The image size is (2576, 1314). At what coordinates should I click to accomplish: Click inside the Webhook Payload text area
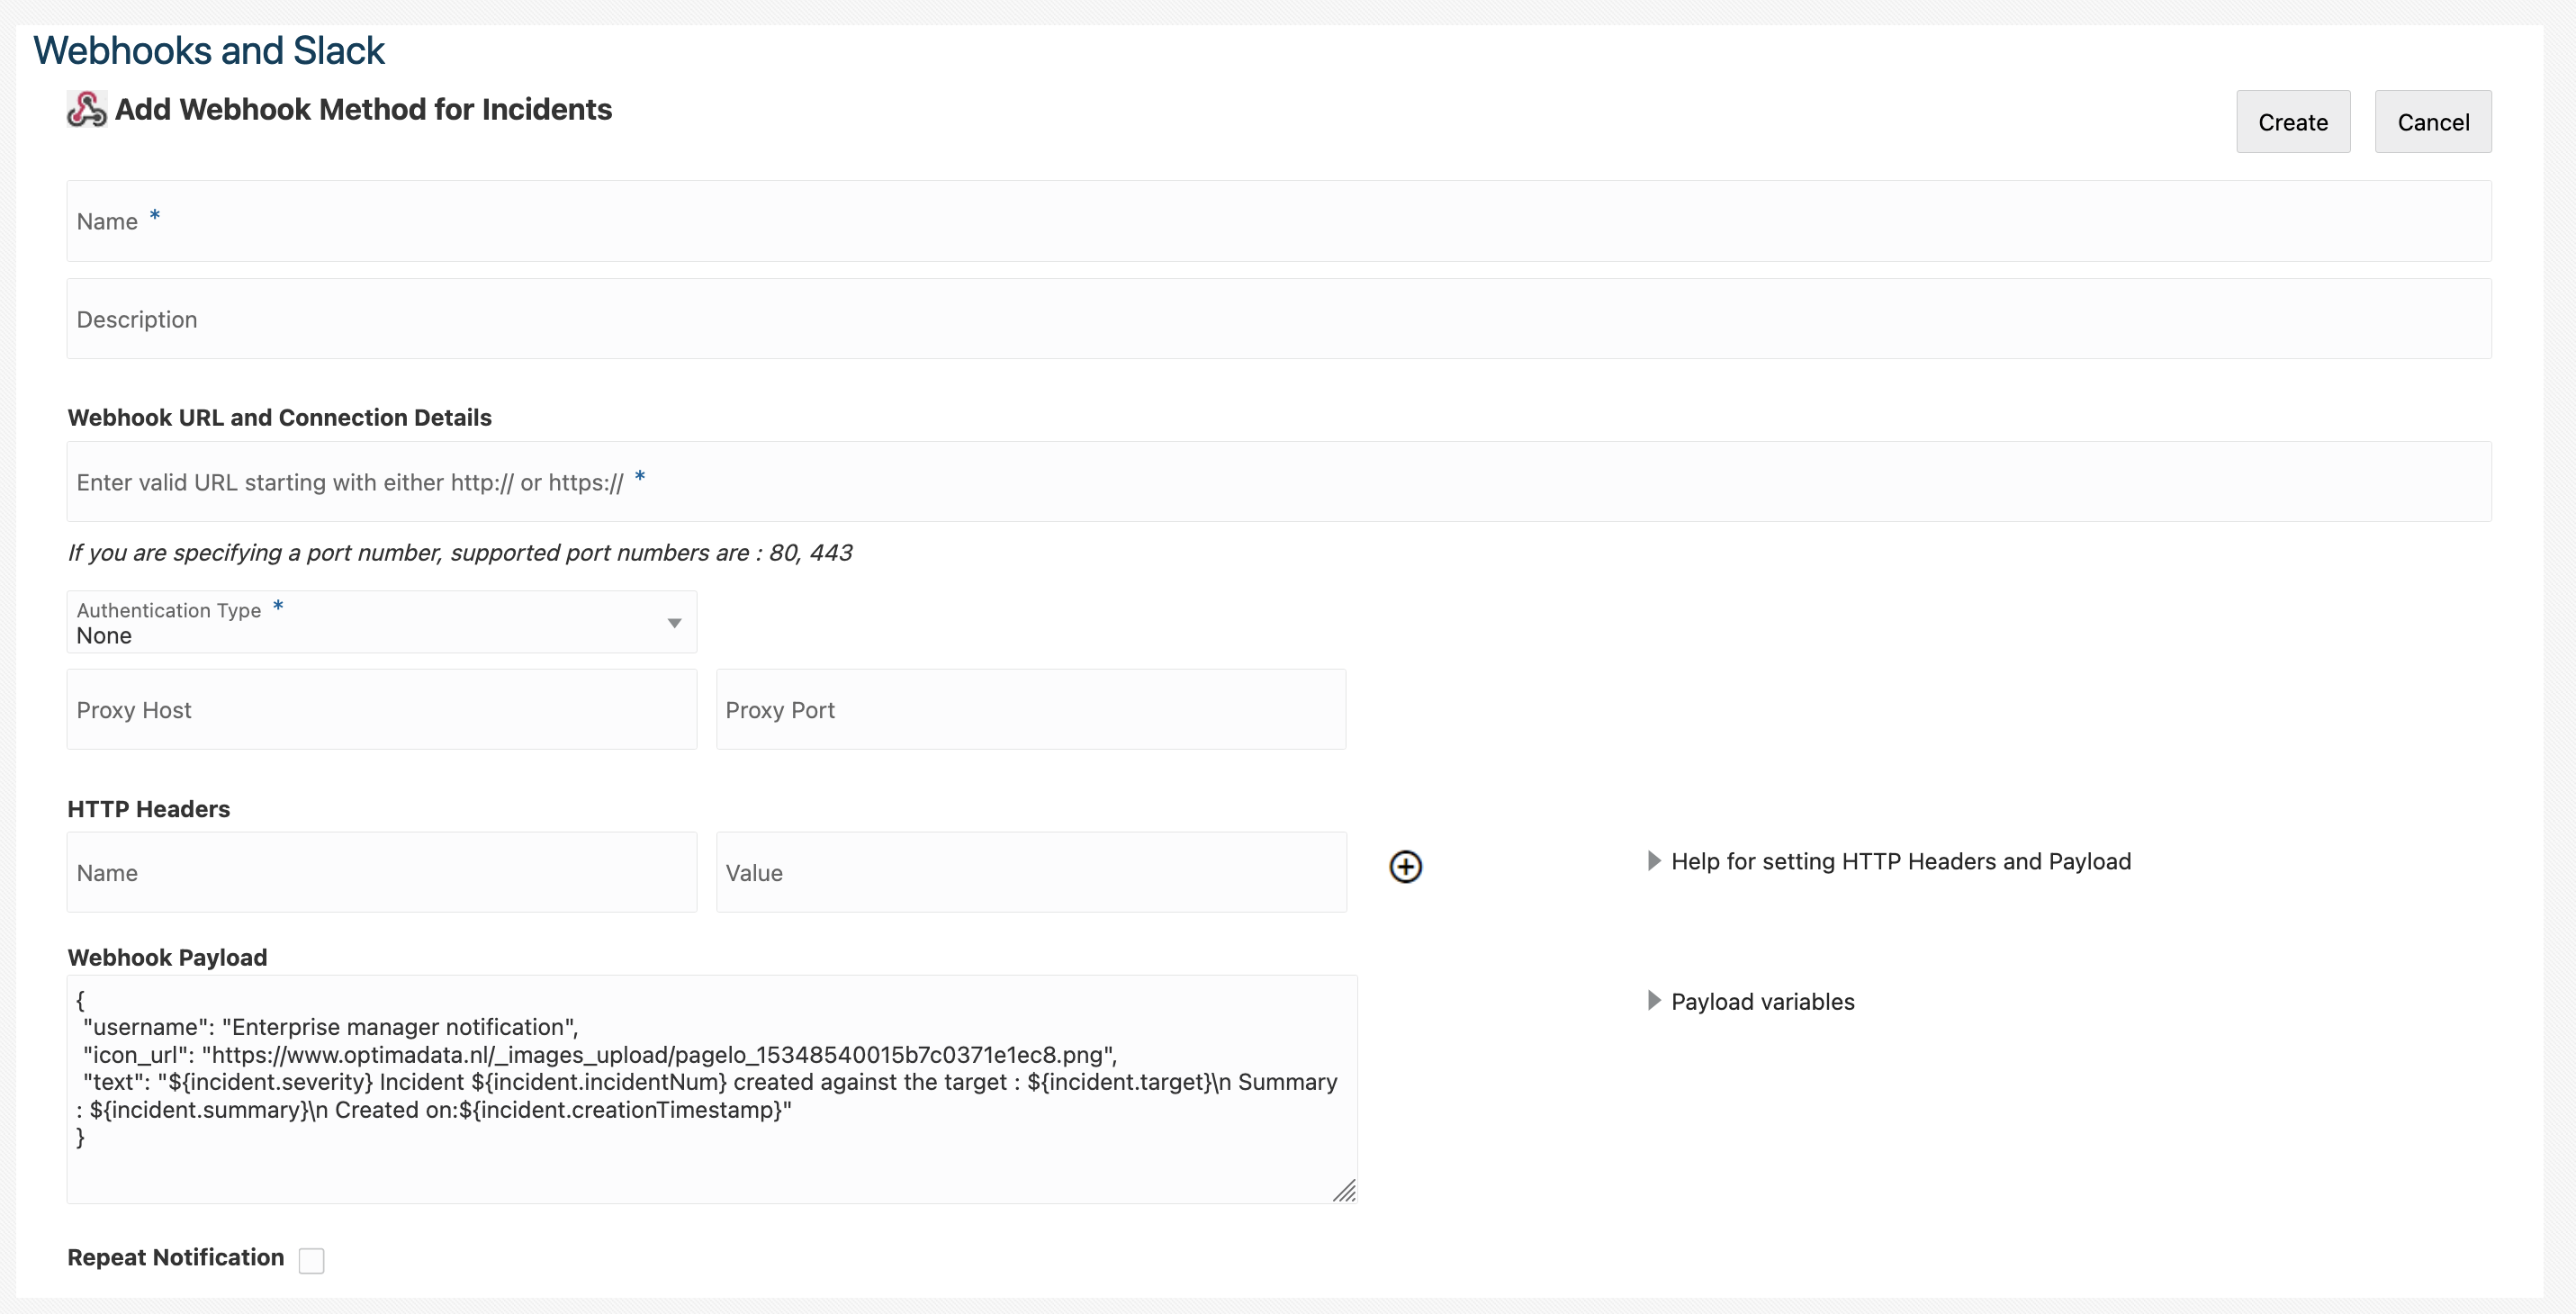711,1160
